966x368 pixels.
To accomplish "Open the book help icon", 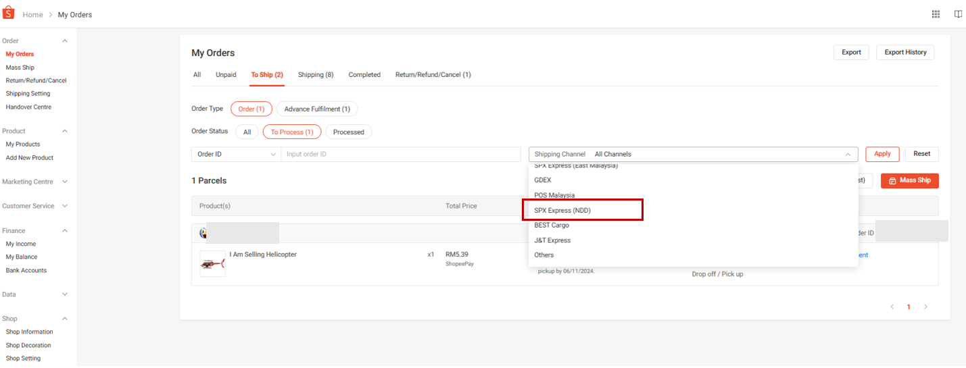I will pos(957,14).
